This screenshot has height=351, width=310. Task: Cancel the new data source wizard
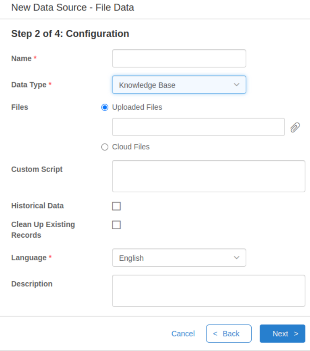pyautogui.click(x=183, y=334)
